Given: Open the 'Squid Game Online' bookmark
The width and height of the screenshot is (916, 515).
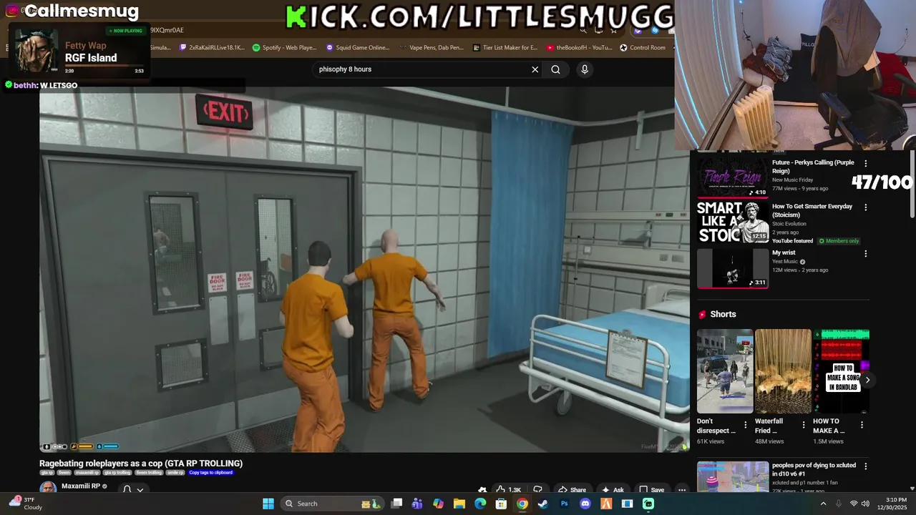Looking at the screenshot, I should [x=358, y=48].
